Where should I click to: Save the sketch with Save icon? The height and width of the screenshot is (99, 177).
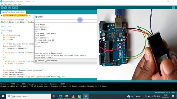click(x=17, y=8)
